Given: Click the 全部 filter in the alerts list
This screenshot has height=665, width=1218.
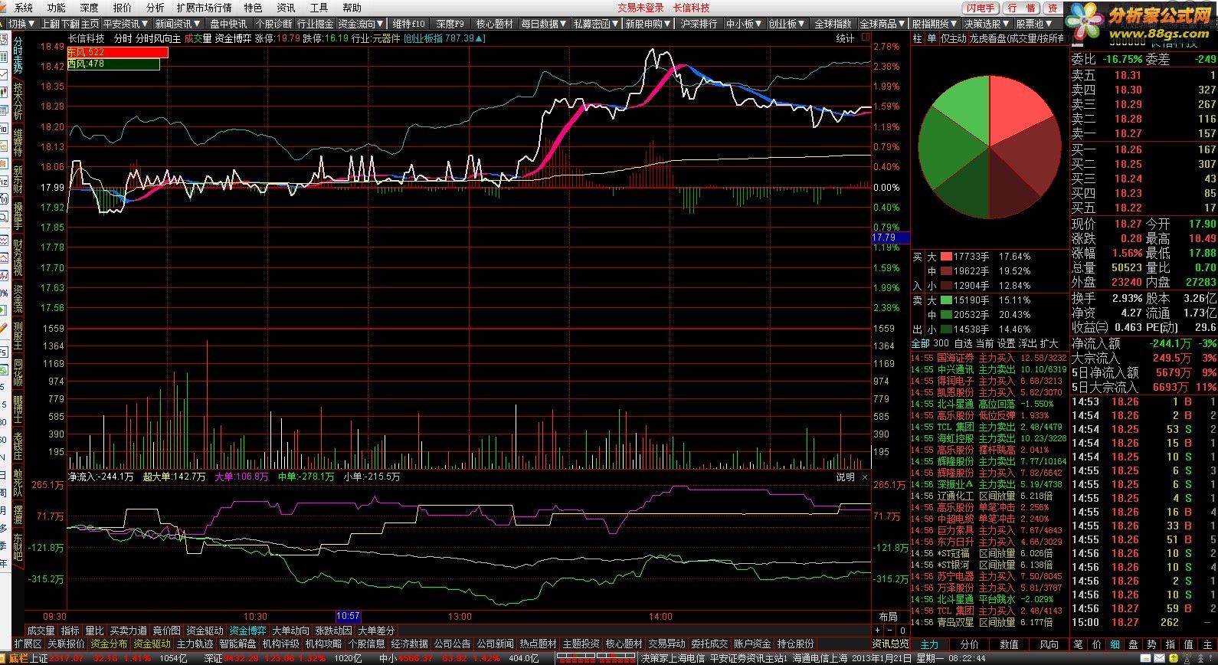Looking at the screenshot, I should pyautogui.click(x=920, y=343).
